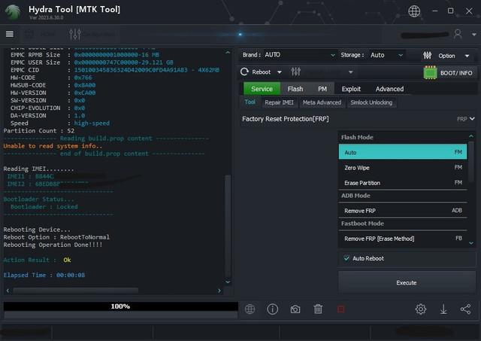481x341 pixels.
Task: Select the Meta Advanced sub-tab
Action: [322, 102]
